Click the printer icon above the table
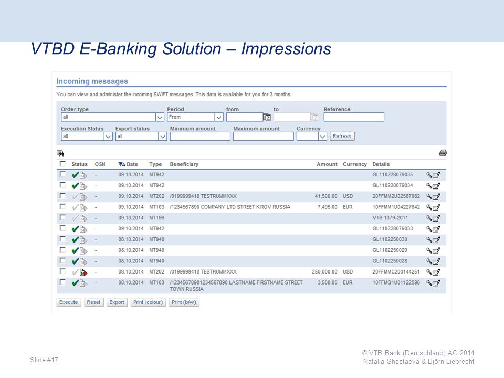 (x=443, y=153)
